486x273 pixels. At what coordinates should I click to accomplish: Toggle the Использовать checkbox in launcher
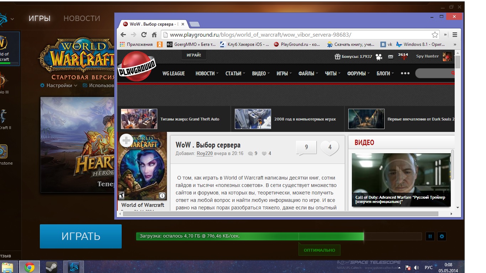click(85, 85)
